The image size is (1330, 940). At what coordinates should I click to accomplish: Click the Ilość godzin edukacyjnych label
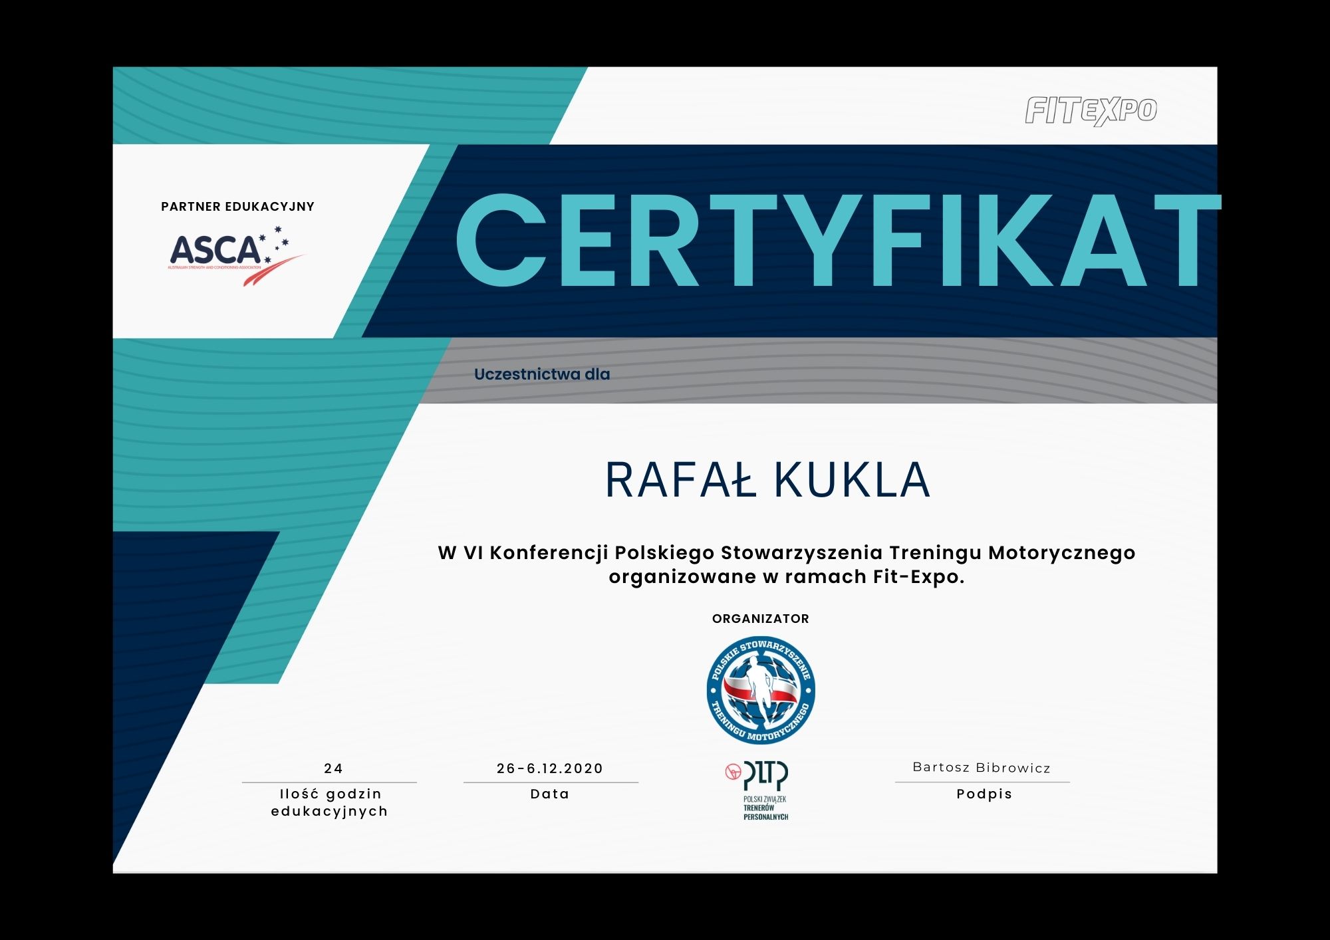click(330, 802)
